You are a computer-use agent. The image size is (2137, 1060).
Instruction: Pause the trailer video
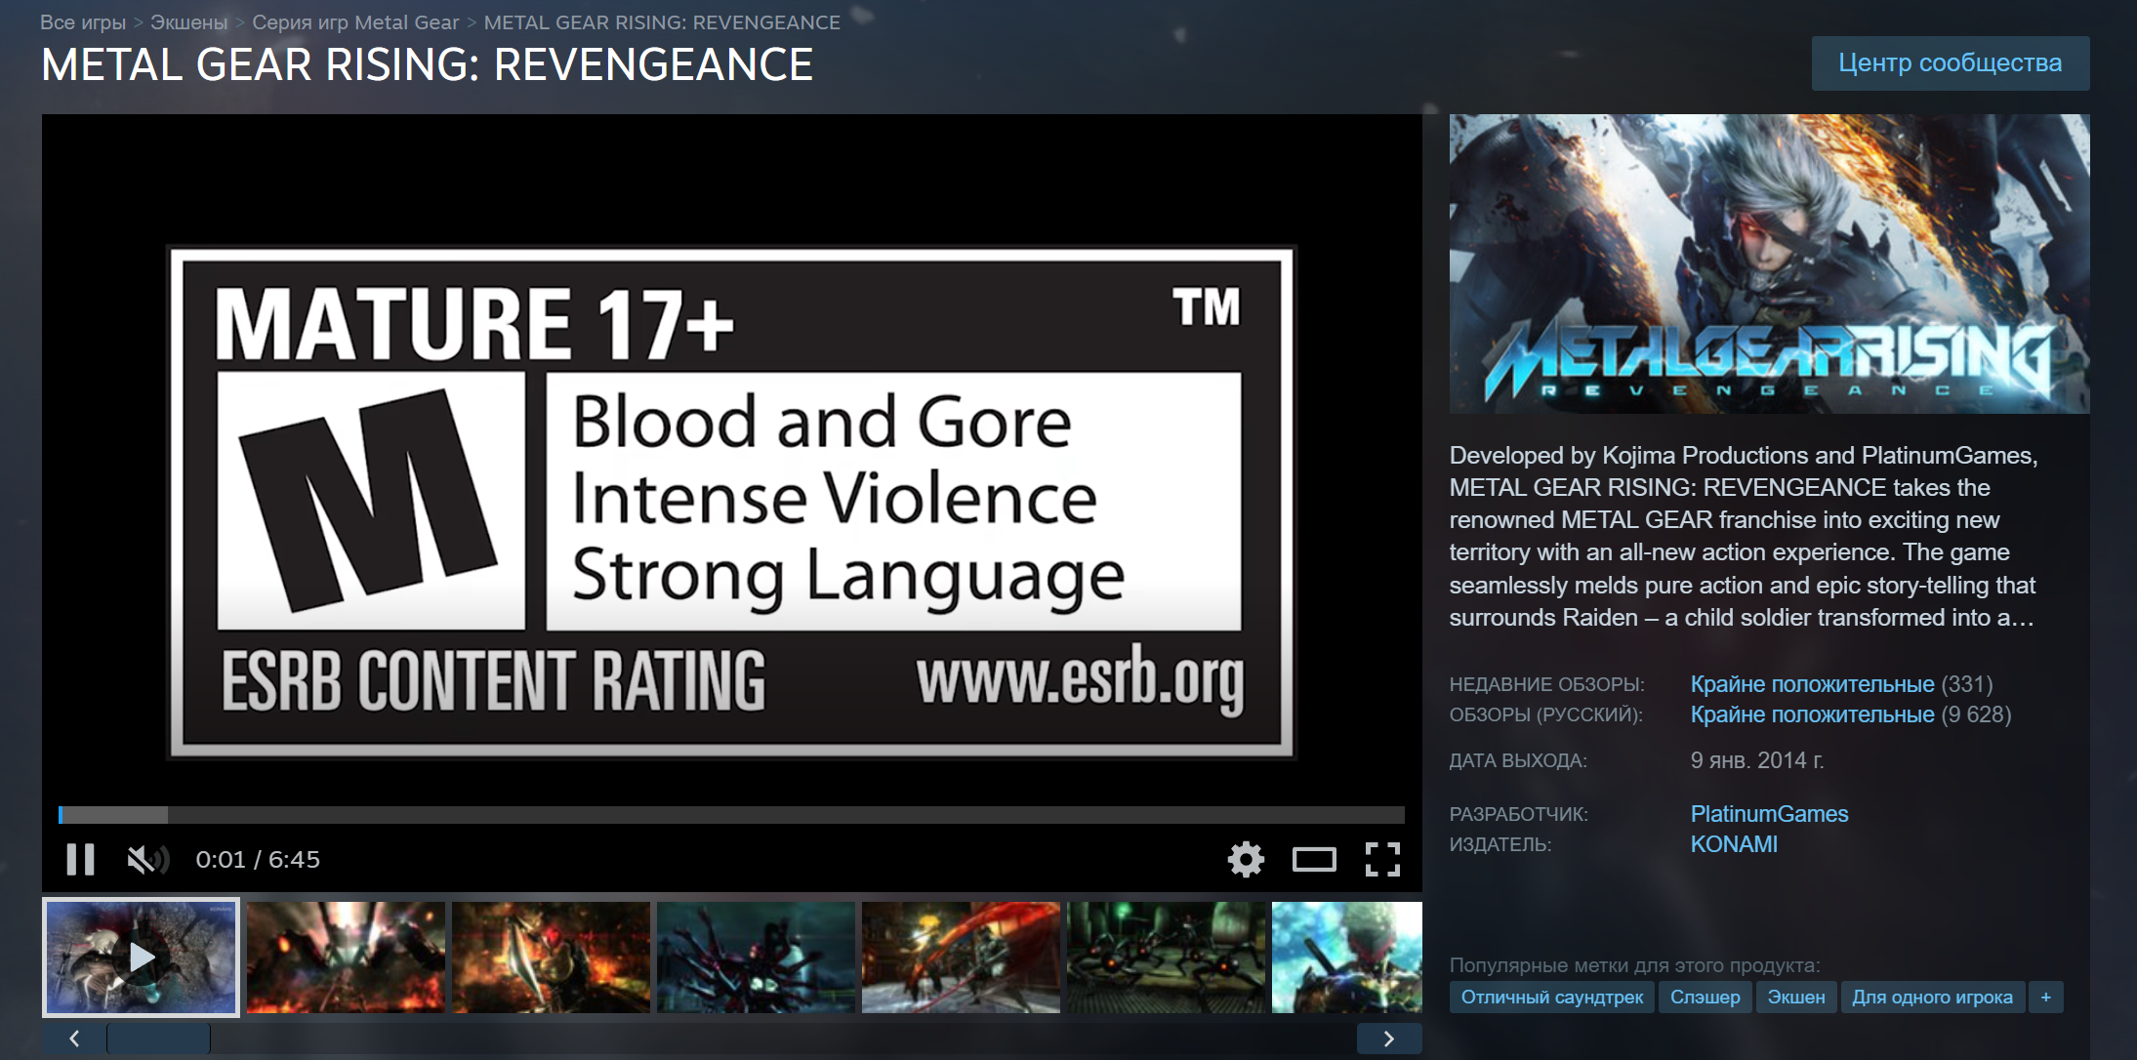pos(80,859)
